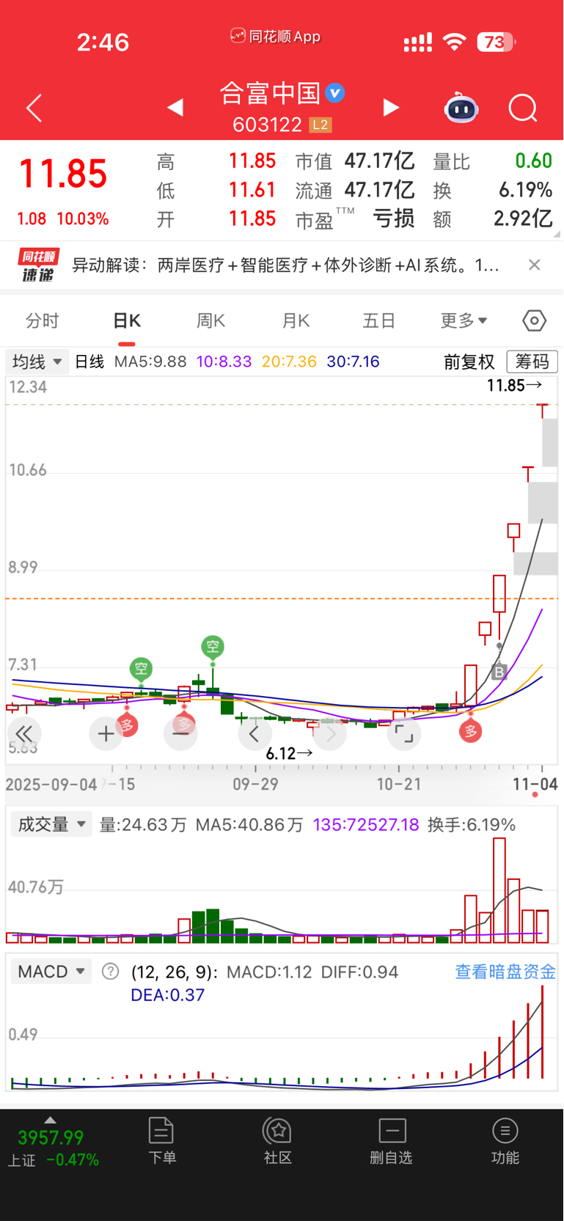Viewport: 564px width, 1221px height.
Task: Open 查看暗盘资金 link
Action: tap(505, 972)
